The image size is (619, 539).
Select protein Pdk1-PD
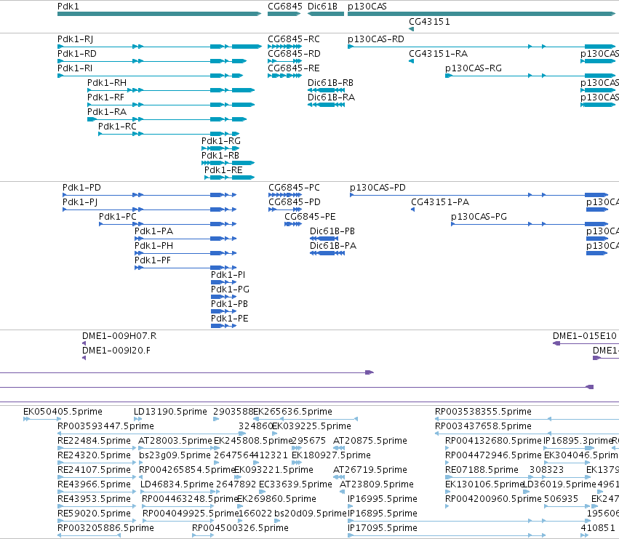81,188
